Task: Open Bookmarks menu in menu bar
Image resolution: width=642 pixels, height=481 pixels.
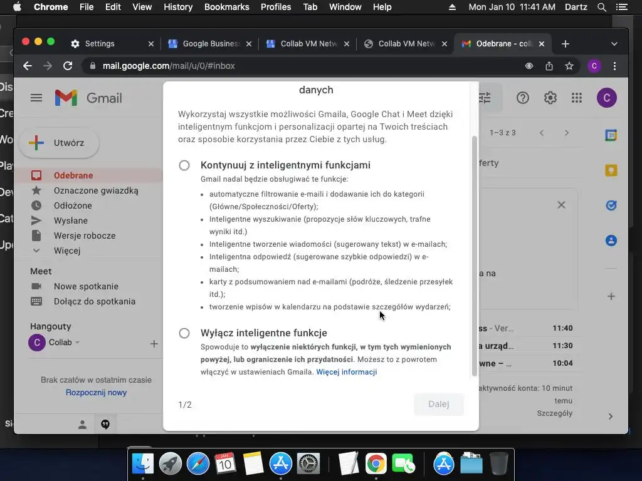Action: coord(227,7)
